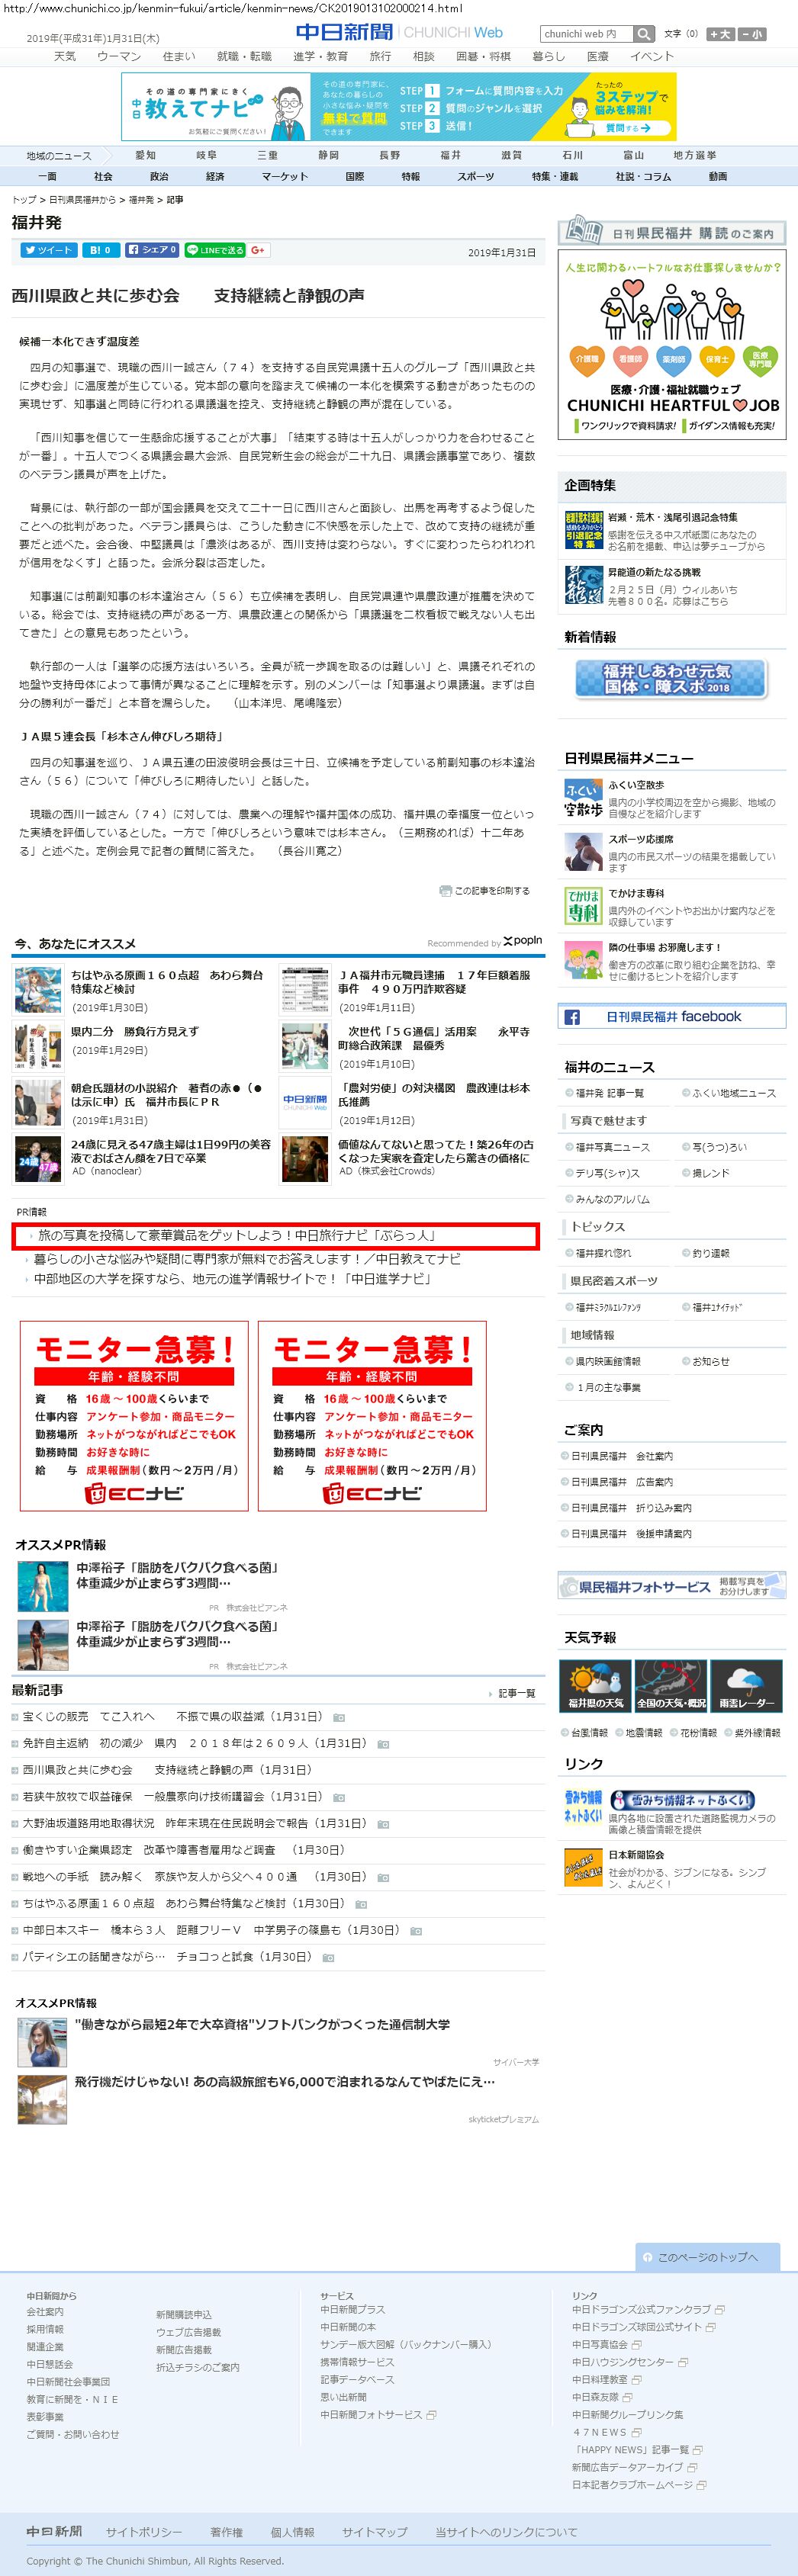Click the 中日新聞 CHUNICHI Web logo
Screen dimensions: 798x2576
[x=399, y=32]
